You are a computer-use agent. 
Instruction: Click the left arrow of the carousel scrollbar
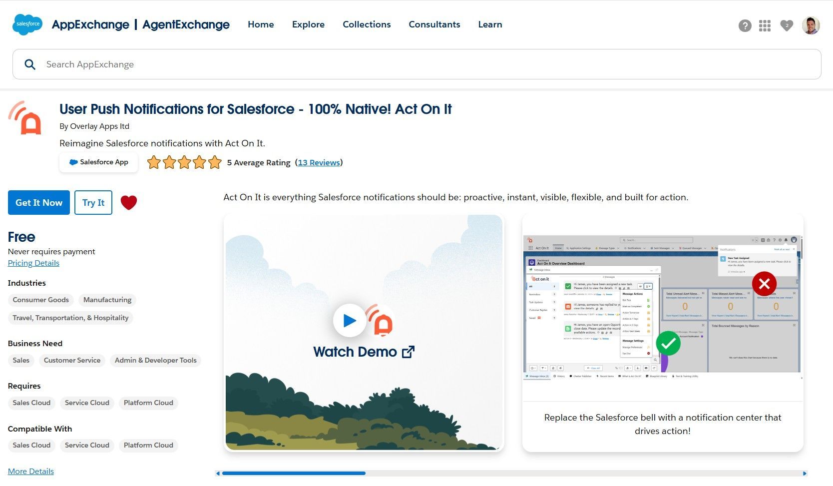(x=217, y=473)
